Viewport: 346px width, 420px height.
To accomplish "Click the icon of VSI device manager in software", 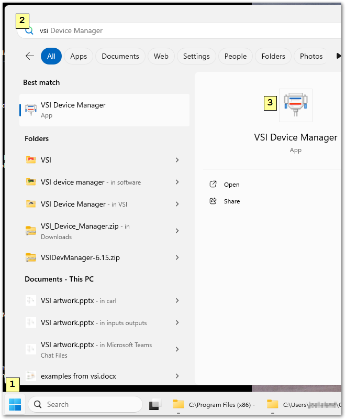I will tap(31, 182).
